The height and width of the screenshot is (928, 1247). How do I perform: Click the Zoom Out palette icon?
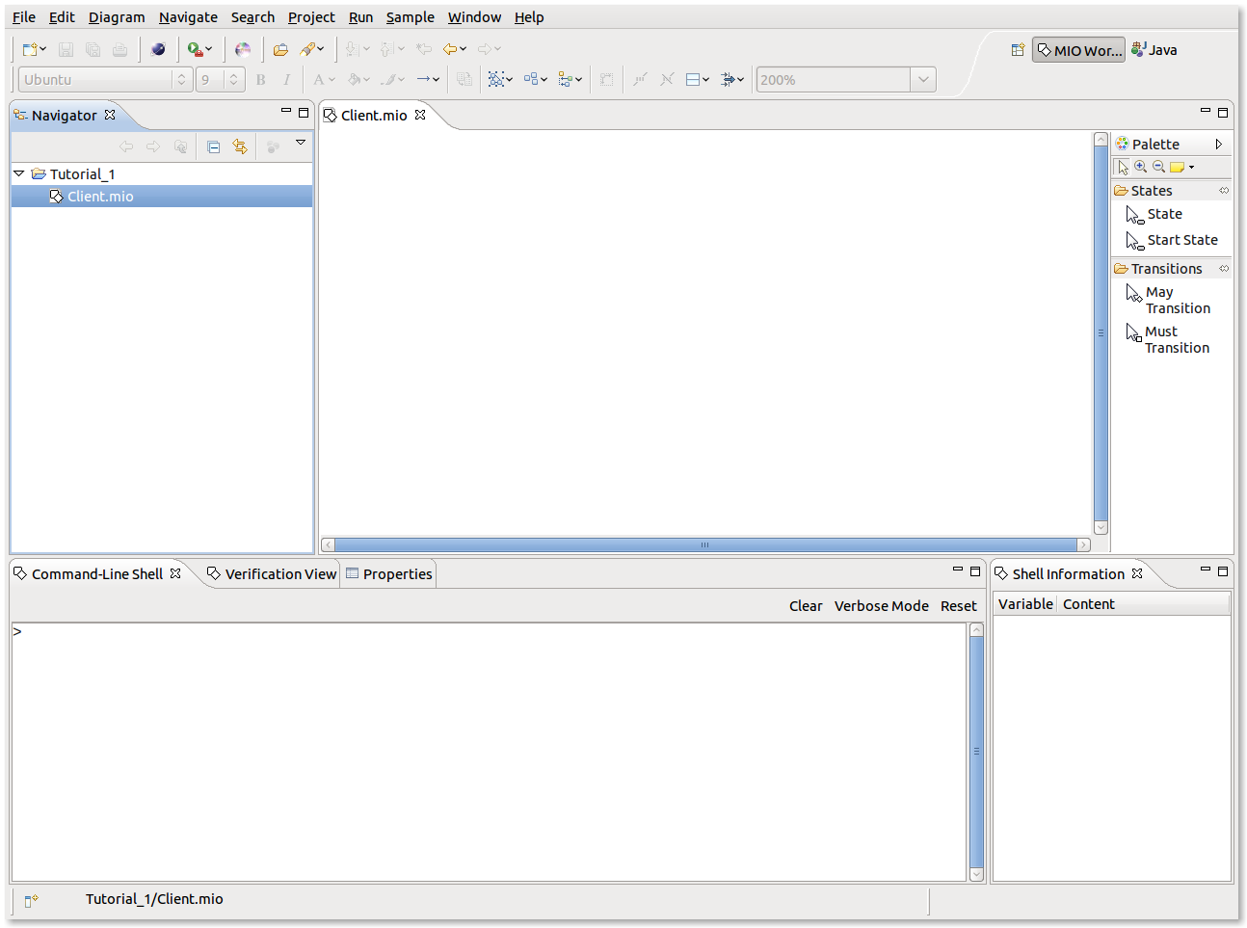(x=1159, y=167)
